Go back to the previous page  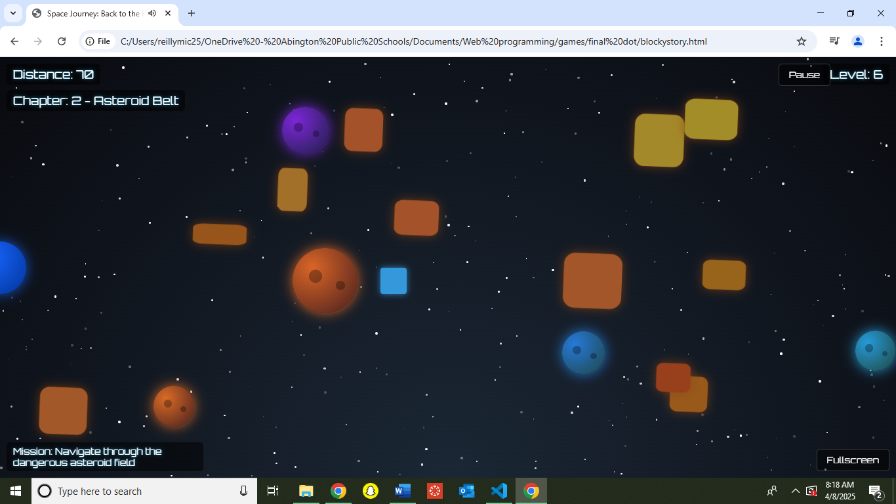[x=14, y=41]
